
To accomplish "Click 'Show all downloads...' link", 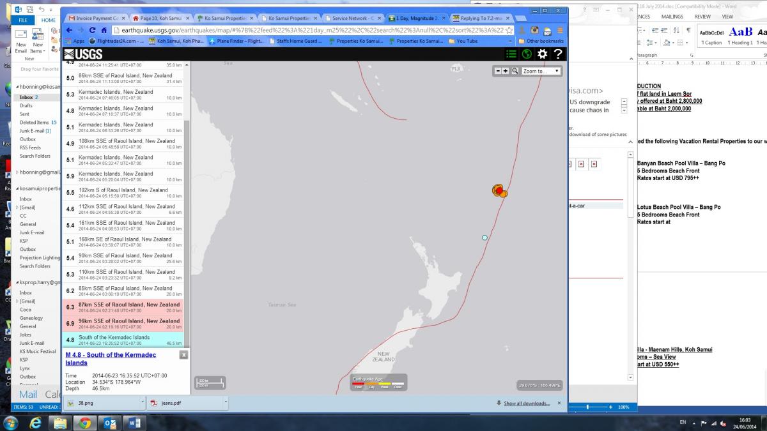I will click(x=526, y=404).
